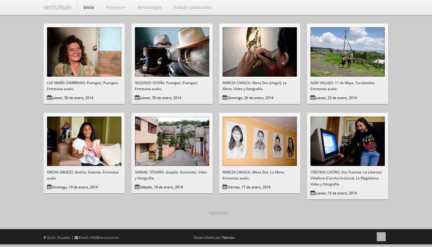
Task: Open the CRISTIAN CASTRO entry title
Action: pos(346,178)
